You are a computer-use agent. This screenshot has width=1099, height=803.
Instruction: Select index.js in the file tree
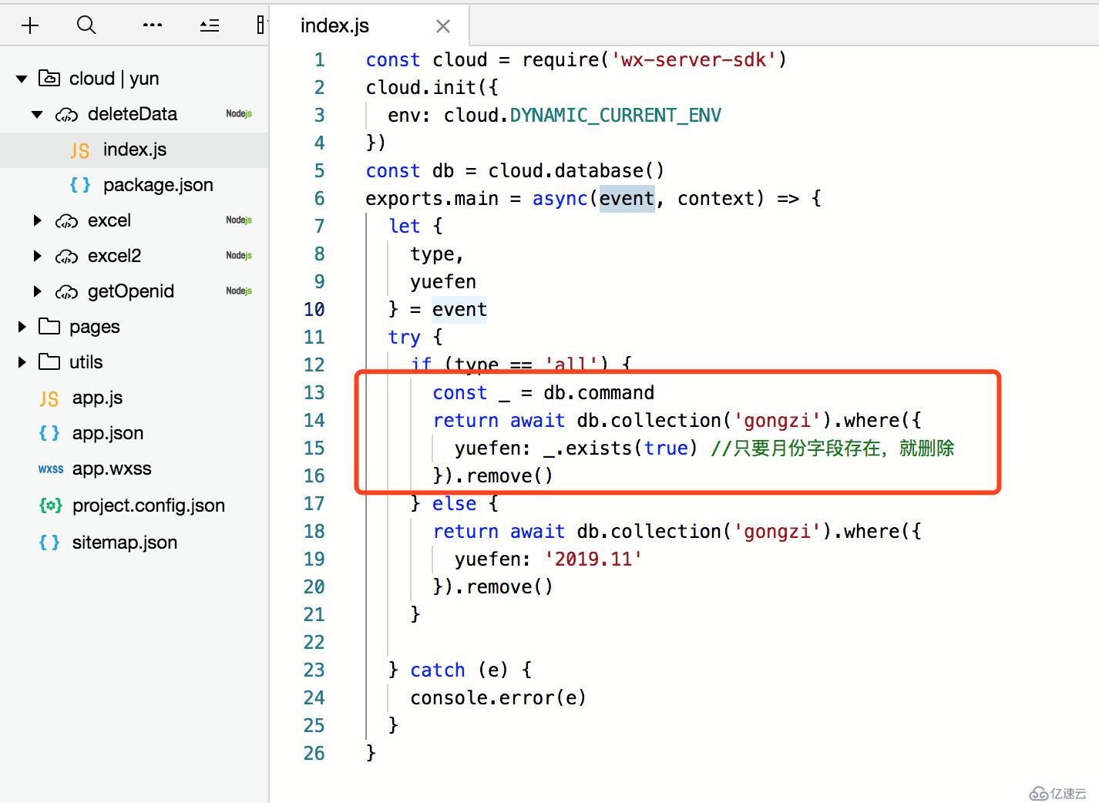135,150
